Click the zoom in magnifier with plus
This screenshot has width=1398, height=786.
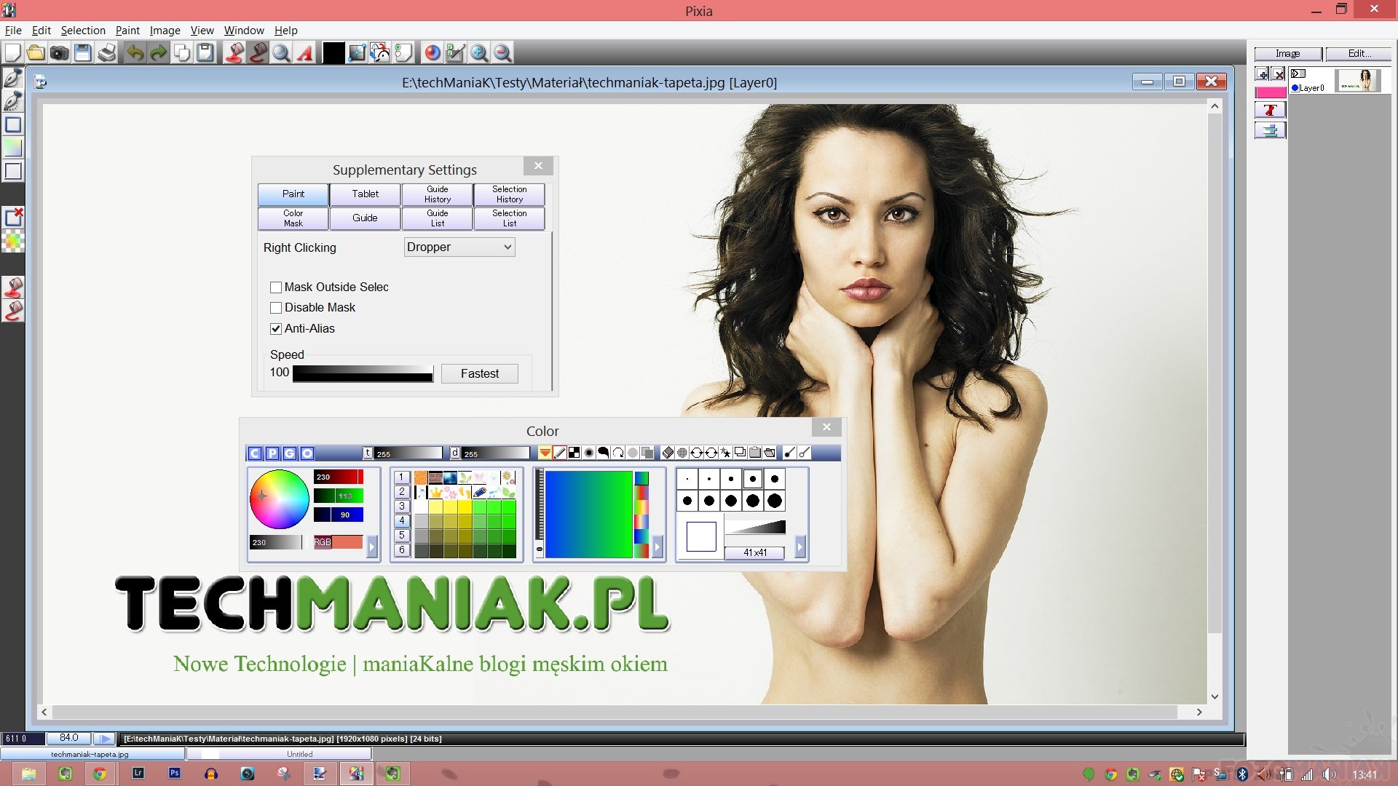coord(478,52)
